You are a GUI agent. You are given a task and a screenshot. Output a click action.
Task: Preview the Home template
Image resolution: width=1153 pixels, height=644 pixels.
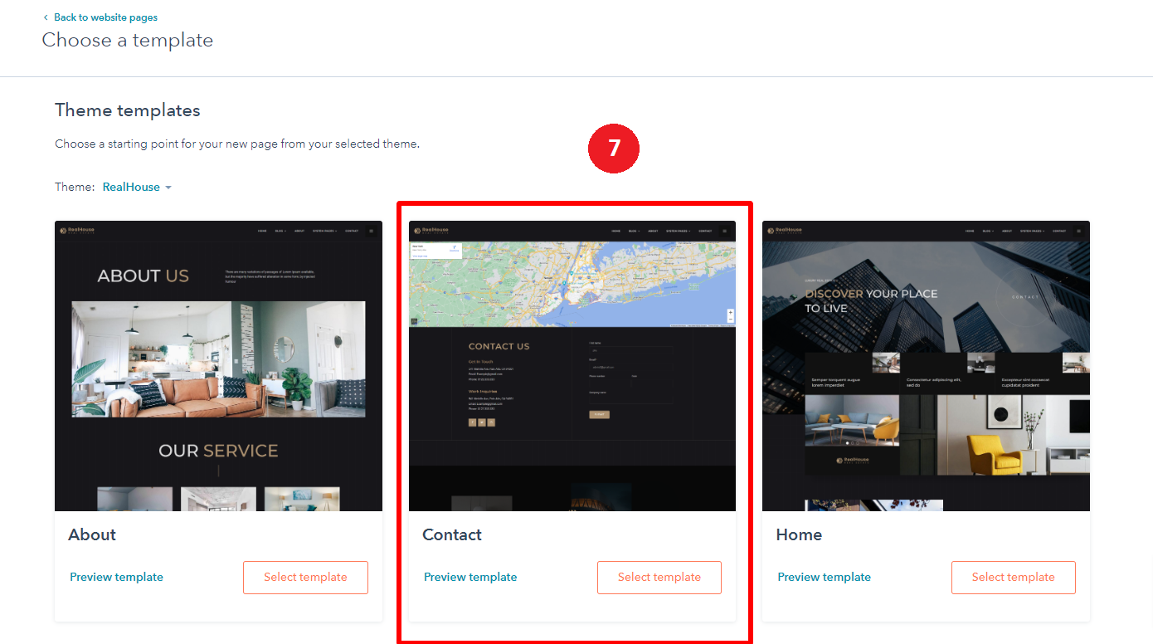click(x=824, y=578)
